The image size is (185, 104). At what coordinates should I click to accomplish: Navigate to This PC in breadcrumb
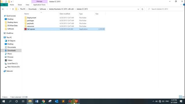coord(23,9)
